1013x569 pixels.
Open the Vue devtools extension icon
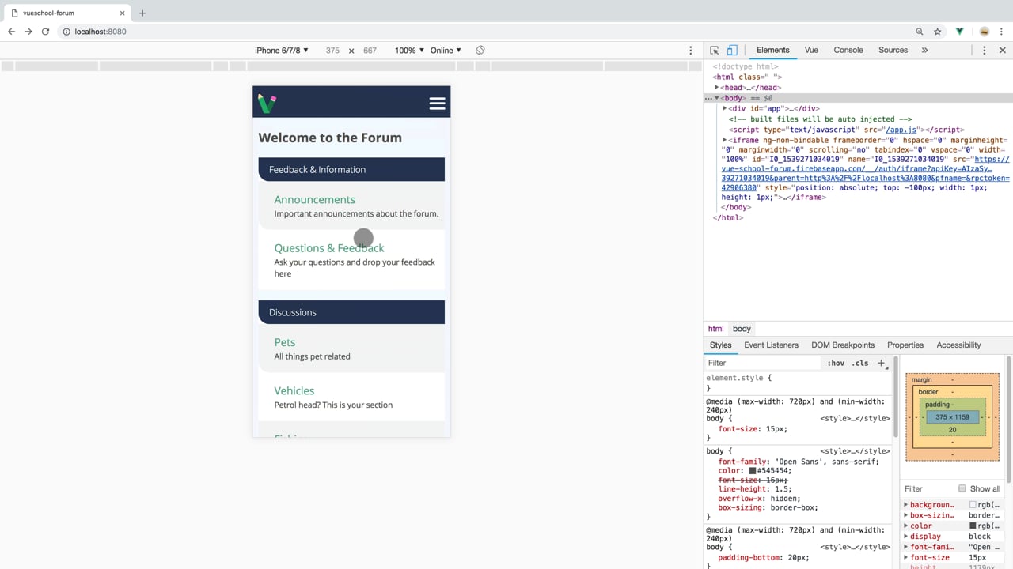pyautogui.click(x=959, y=32)
